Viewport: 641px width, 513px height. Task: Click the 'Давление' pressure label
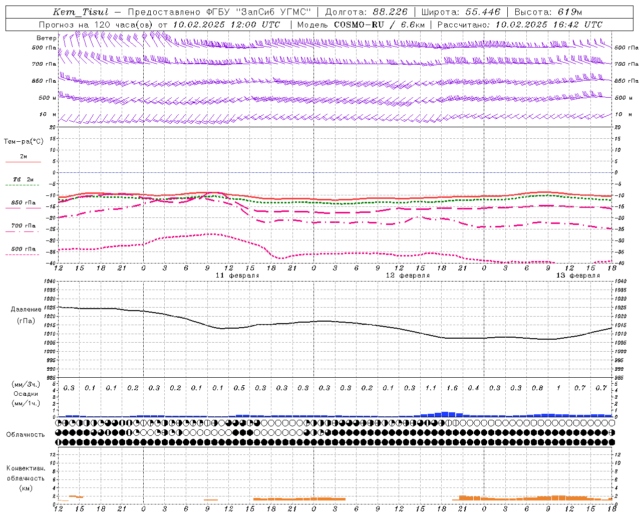(26, 310)
